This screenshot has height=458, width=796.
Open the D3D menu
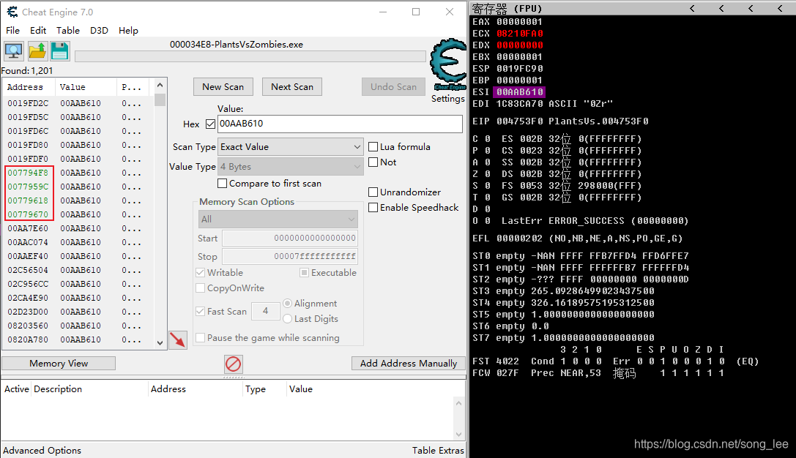99,31
